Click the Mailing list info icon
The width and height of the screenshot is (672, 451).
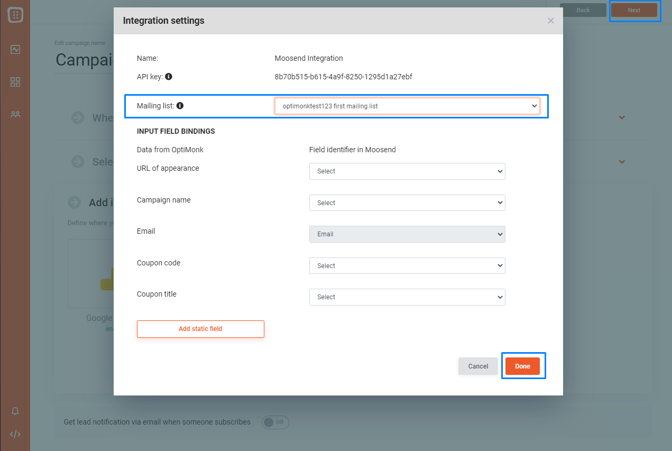point(180,106)
